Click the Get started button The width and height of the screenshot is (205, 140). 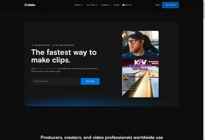point(170,5)
